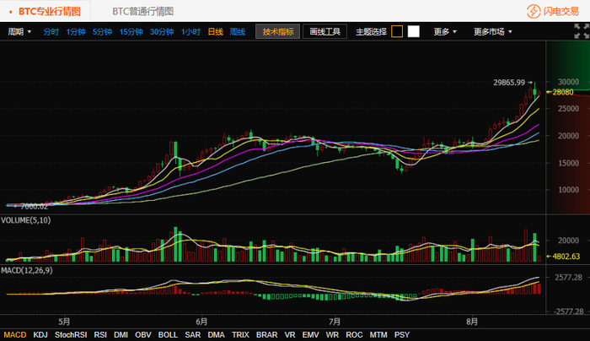Choose the 1小时 timeframe
590x341 pixels.
[x=190, y=32]
